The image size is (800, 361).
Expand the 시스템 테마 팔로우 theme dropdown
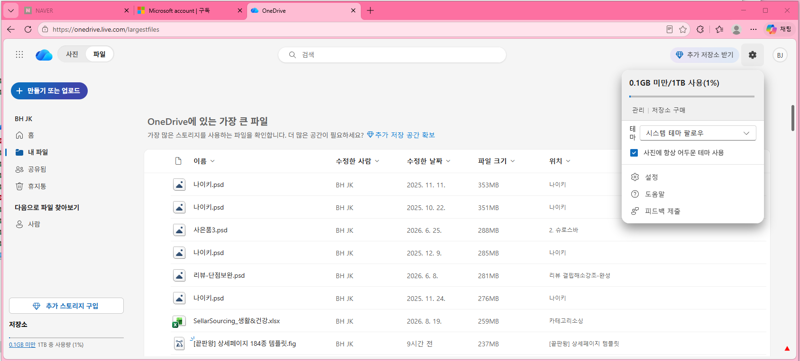(x=698, y=133)
